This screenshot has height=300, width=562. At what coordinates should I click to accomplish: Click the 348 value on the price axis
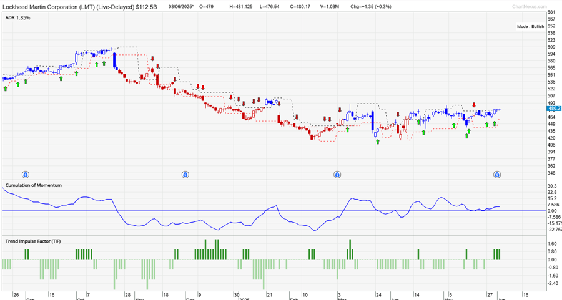pyautogui.click(x=551, y=173)
